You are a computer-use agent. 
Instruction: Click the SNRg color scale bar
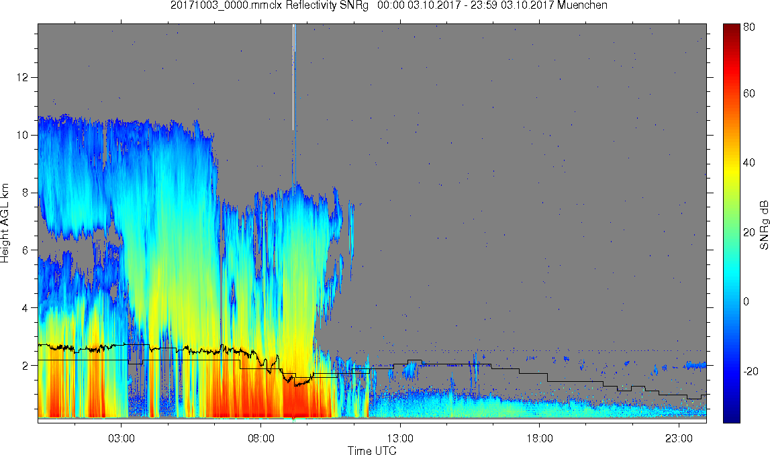[x=731, y=223]
